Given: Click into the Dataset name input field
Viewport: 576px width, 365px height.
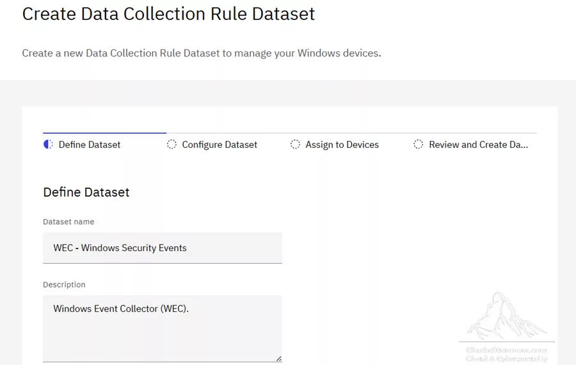Looking at the screenshot, I should (x=163, y=248).
